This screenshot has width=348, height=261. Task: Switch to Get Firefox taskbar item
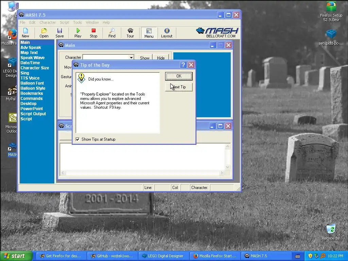(x=61, y=256)
